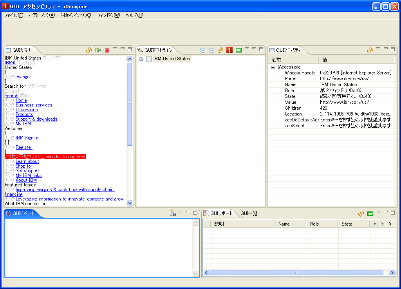Image resolution: width=401 pixels, height=289 pixels.
Task: Stop with red square in GUIサマリー
Action: click(x=107, y=50)
